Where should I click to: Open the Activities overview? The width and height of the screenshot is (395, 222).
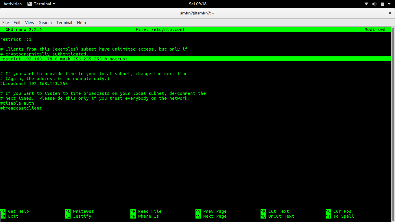(x=12, y=4)
